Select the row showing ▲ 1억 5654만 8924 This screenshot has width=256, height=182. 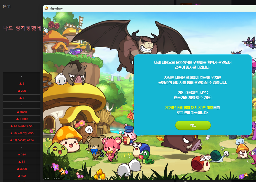(x=21, y=140)
